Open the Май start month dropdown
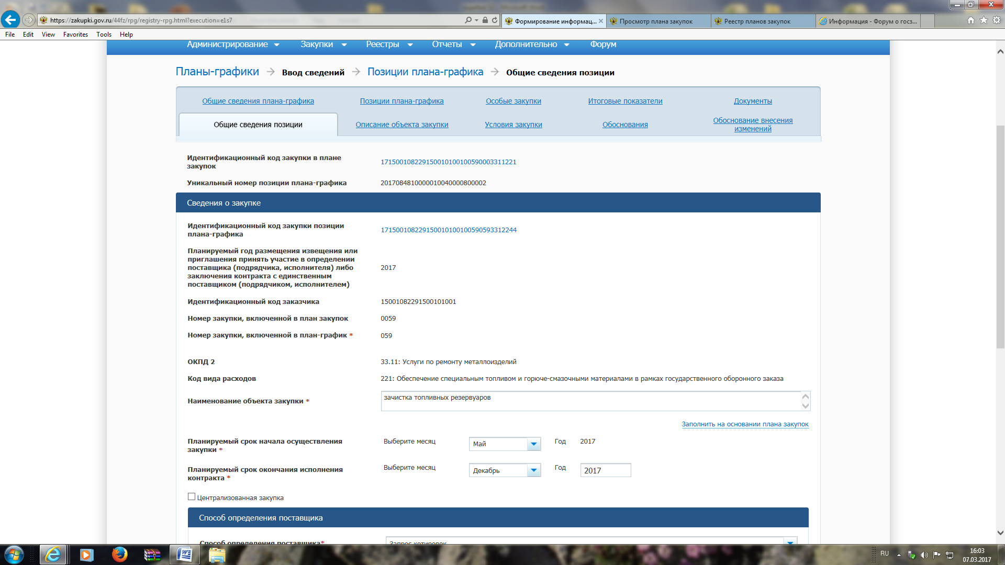 pos(533,444)
